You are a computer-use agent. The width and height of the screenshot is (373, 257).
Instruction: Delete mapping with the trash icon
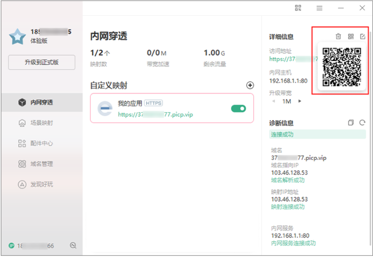338,36
